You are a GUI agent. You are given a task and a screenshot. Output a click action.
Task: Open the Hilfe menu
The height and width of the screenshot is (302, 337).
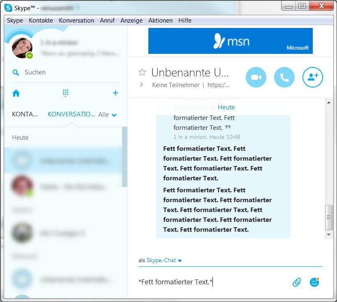point(185,21)
